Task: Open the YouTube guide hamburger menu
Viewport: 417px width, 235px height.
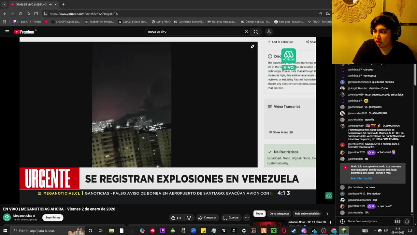Action: (x=7, y=32)
